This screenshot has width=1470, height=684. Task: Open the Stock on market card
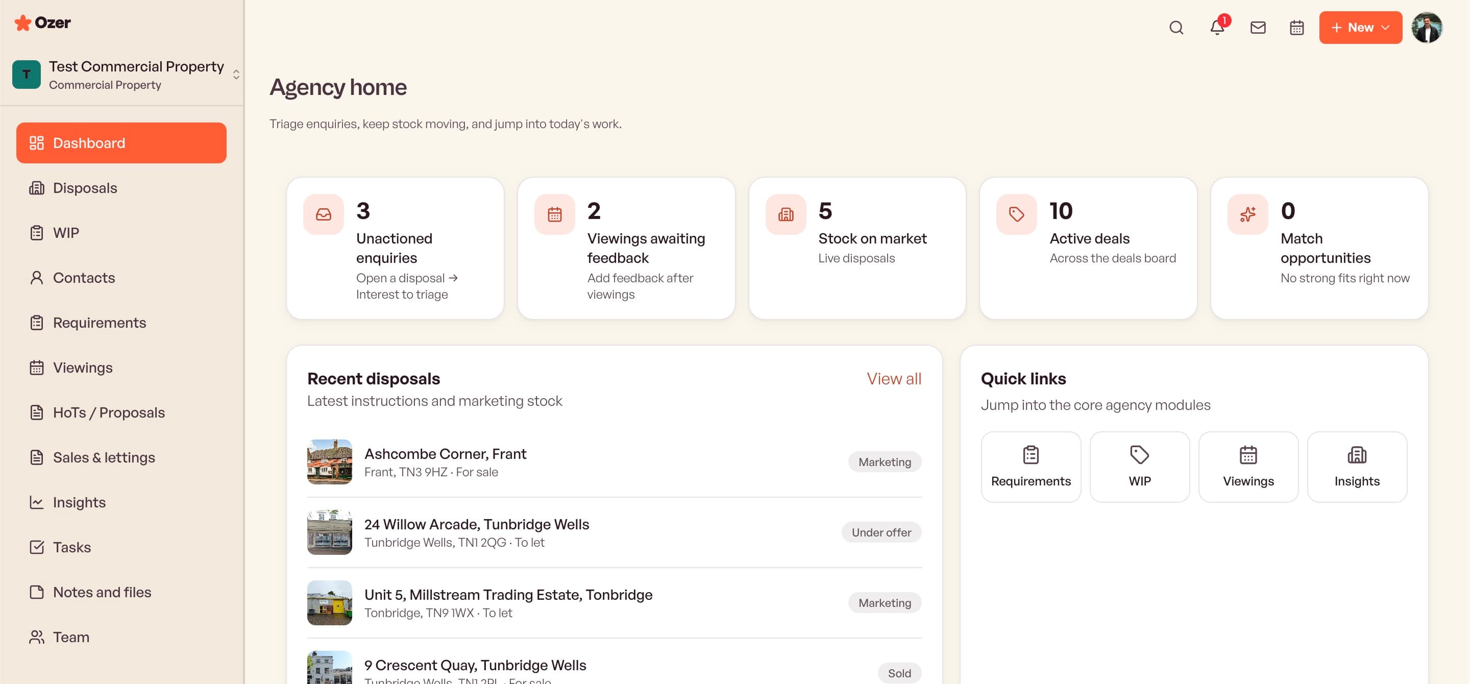(857, 248)
